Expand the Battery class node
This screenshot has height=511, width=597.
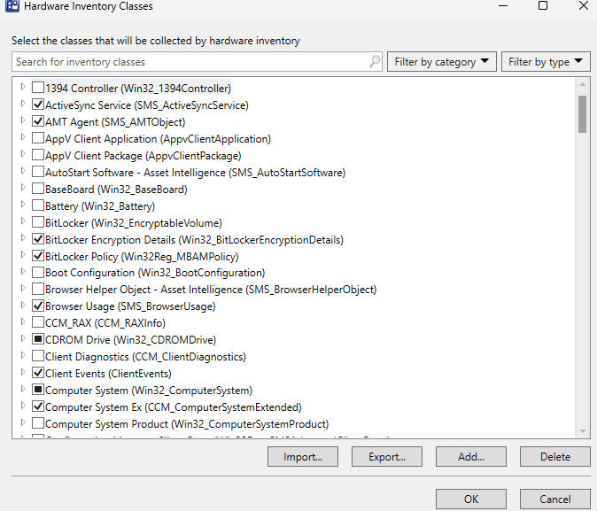[x=23, y=204]
